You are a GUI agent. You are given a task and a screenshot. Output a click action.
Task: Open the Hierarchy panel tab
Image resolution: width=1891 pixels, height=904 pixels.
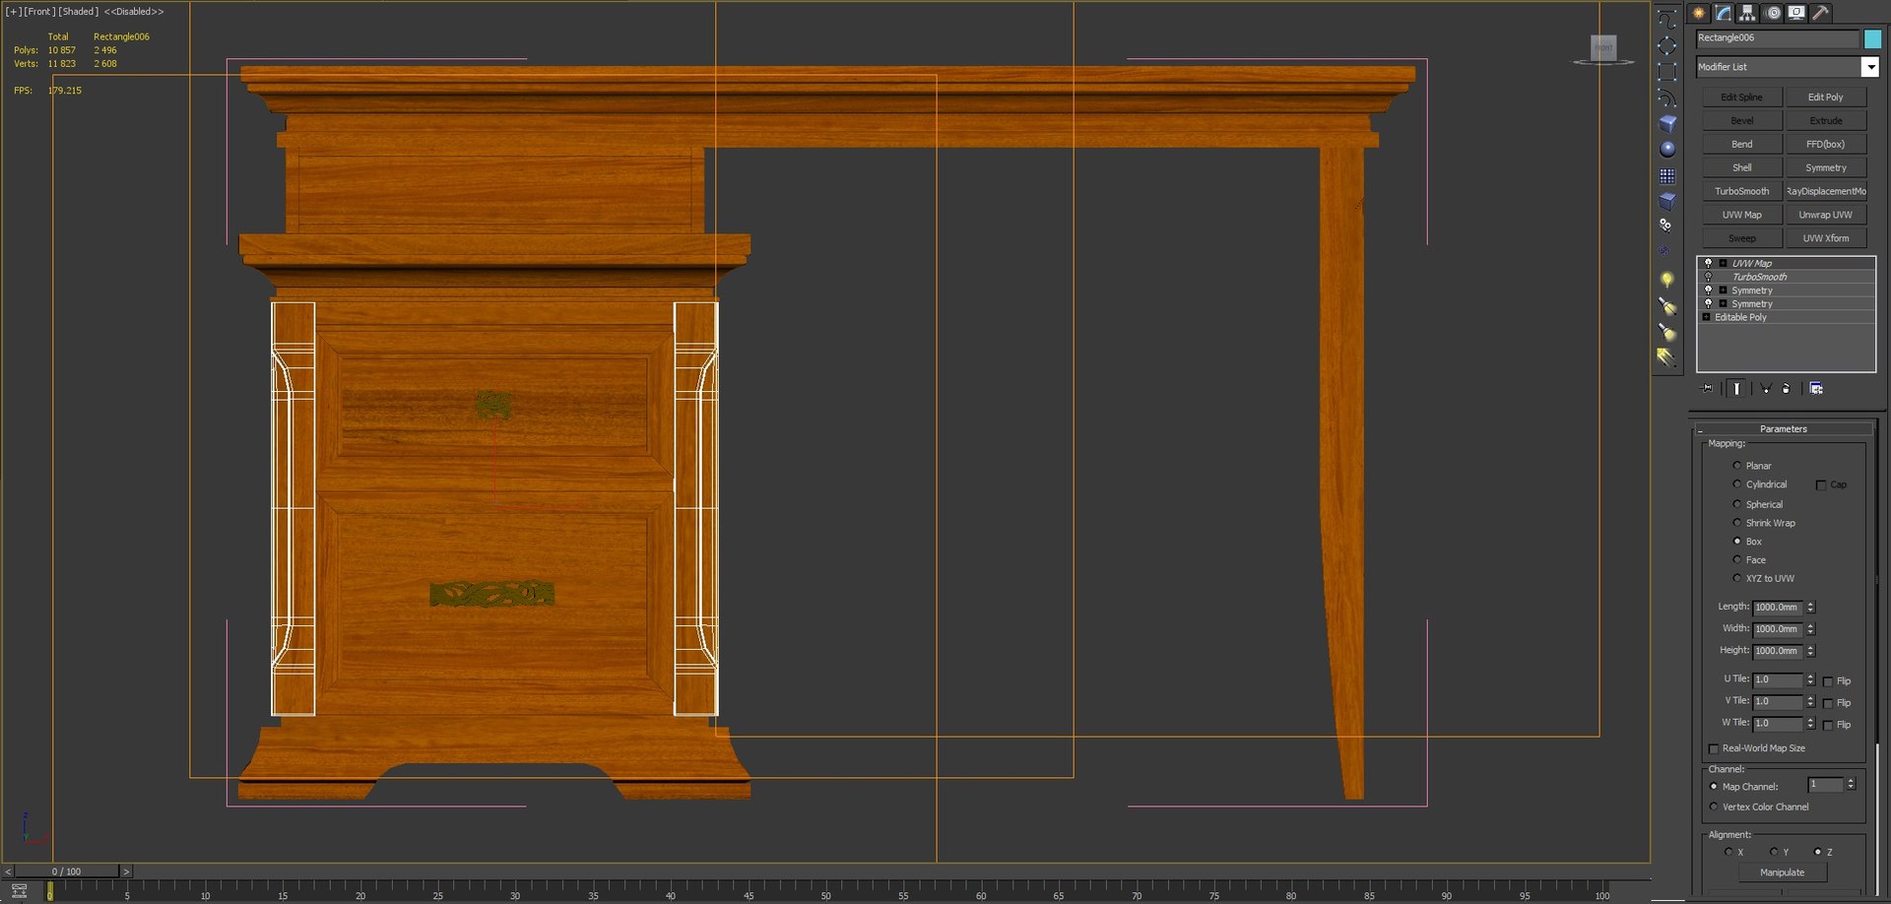(x=1747, y=13)
